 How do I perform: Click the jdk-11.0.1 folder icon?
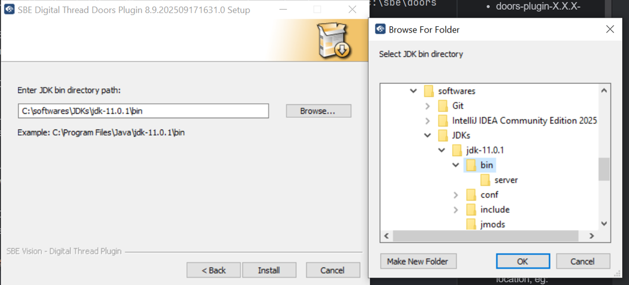click(457, 150)
